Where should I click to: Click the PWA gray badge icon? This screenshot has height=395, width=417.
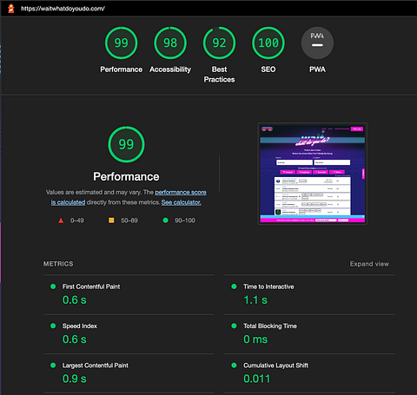pyautogui.click(x=317, y=43)
